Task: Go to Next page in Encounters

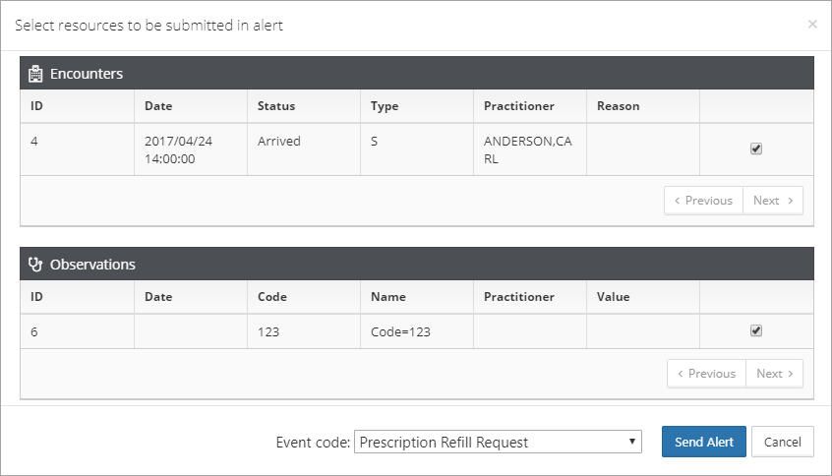Action: point(773,201)
